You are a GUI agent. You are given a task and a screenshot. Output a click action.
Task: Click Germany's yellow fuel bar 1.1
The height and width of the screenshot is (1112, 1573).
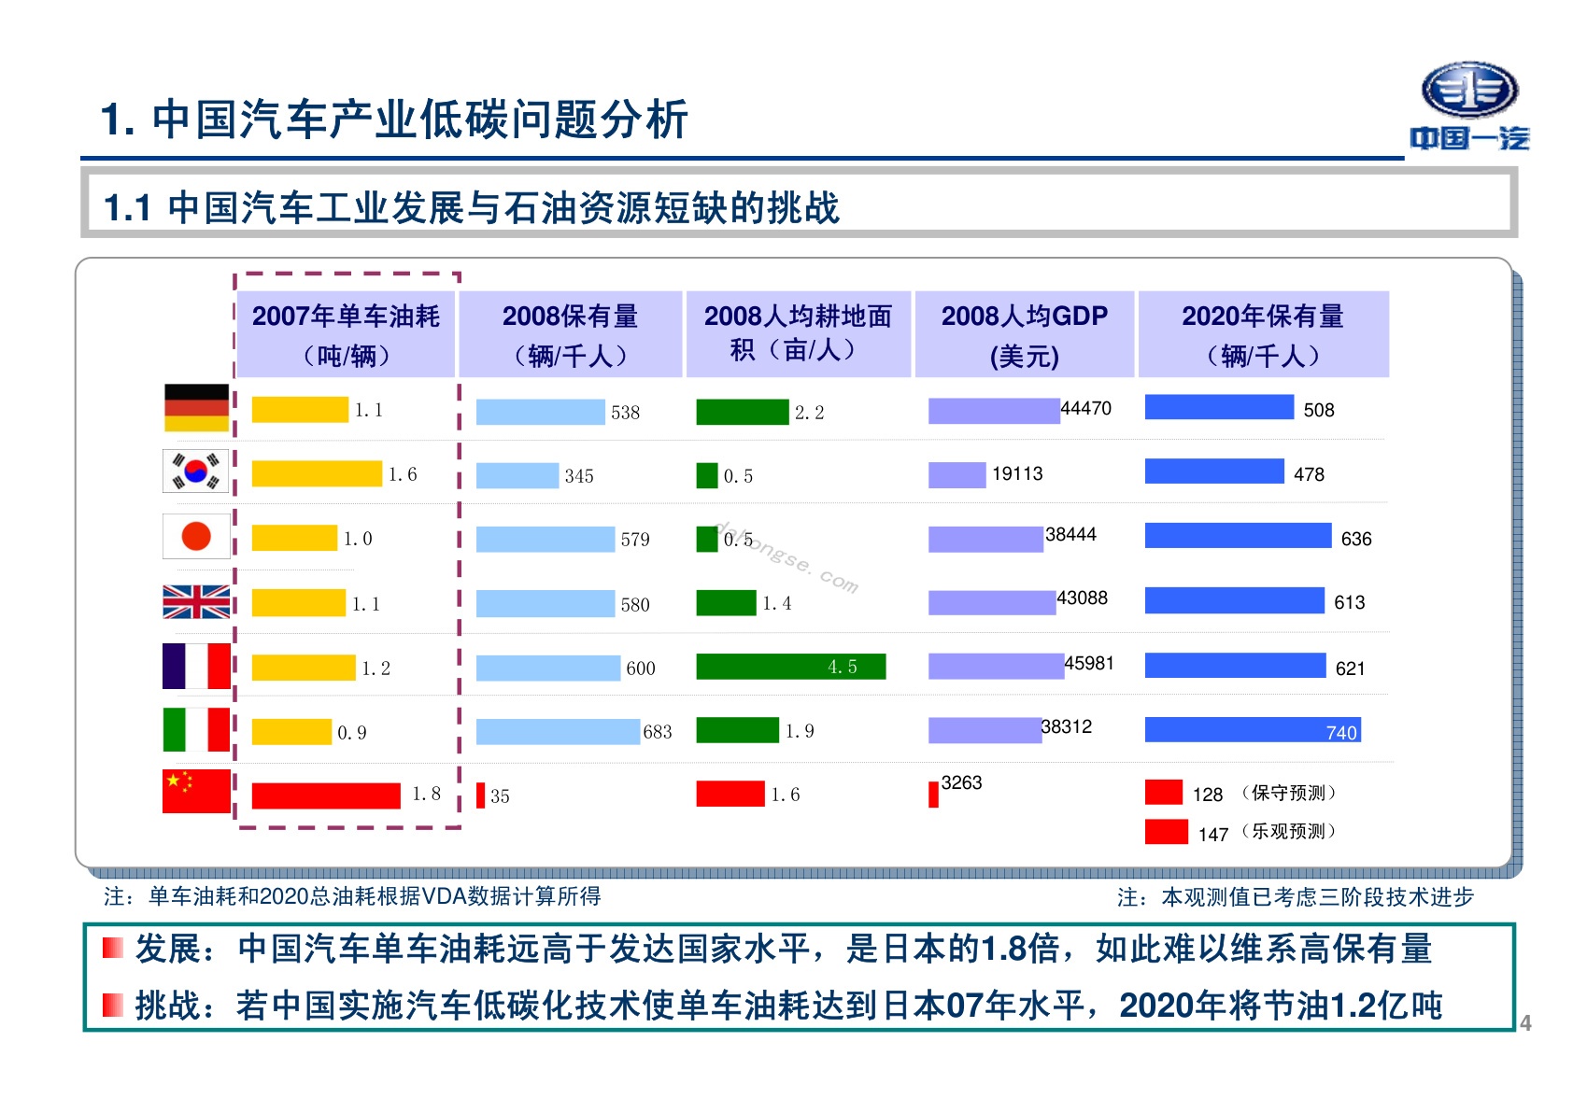(300, 410)
